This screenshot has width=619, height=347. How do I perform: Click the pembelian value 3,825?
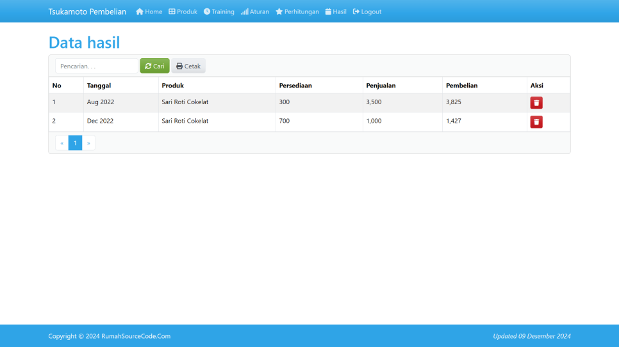[453, 102]
